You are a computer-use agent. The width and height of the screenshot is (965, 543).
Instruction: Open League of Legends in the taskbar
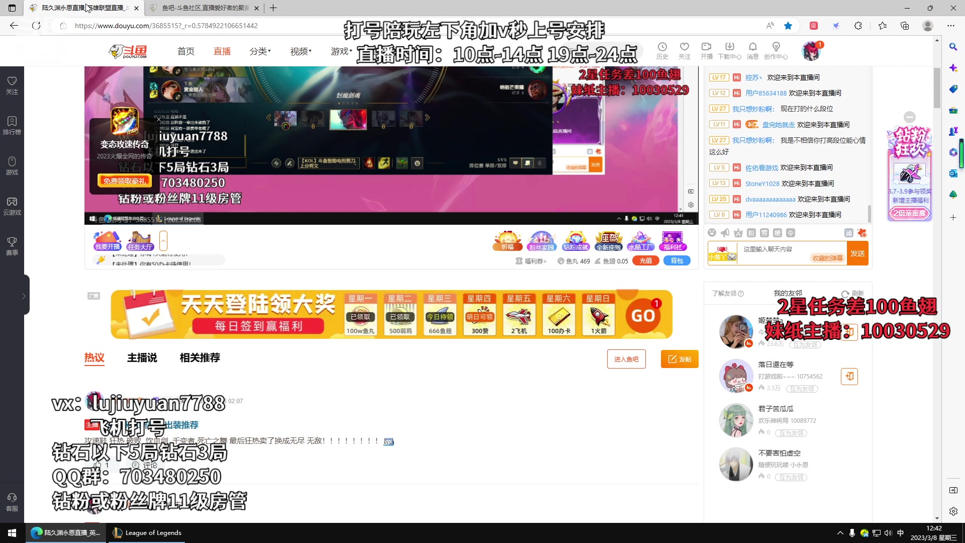point(147,533)
